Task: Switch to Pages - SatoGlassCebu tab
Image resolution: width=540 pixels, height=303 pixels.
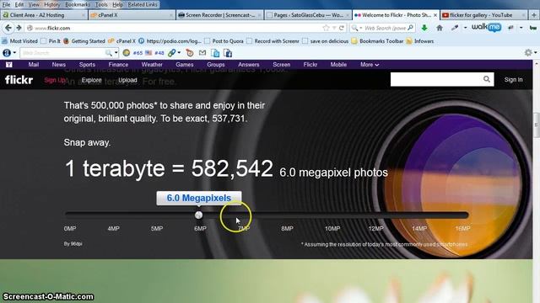Action: pyautogui.click(x=308, y=15)
